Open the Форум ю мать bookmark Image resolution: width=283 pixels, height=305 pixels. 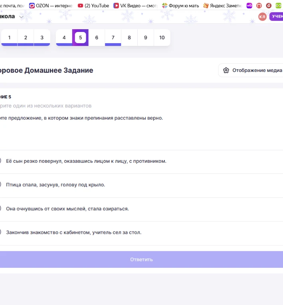click(180, 6)
